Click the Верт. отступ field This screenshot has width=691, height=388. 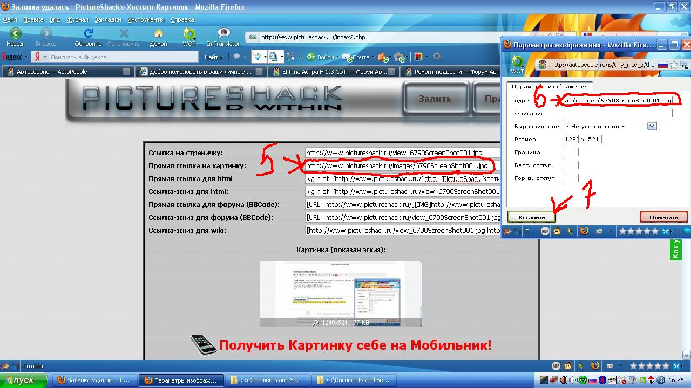[571, 165]
